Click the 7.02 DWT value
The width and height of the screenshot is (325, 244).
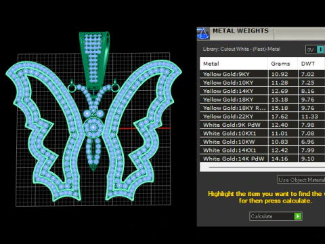[x=308, y=75]
